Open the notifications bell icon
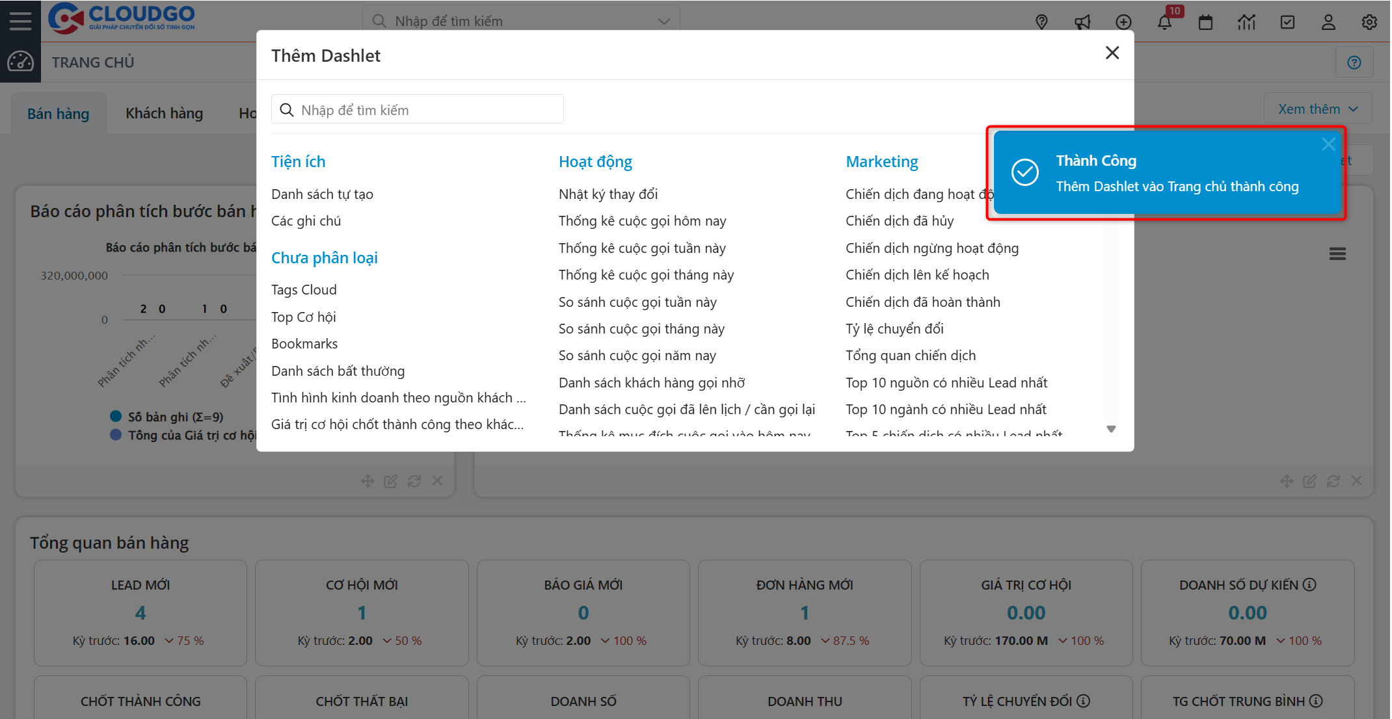 (x=1165, y=21)
